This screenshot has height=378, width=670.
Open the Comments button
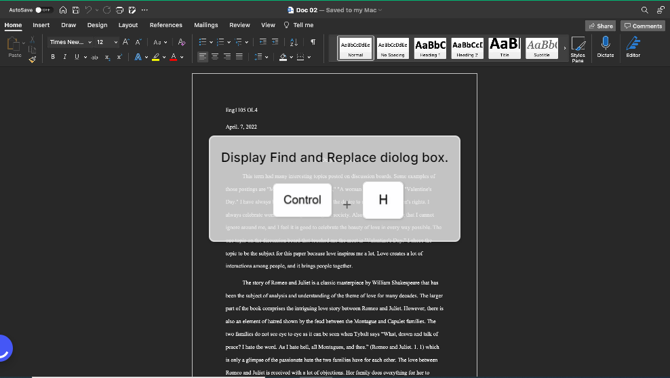tap(643, 26)
